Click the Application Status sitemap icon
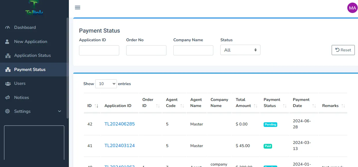 8,55
